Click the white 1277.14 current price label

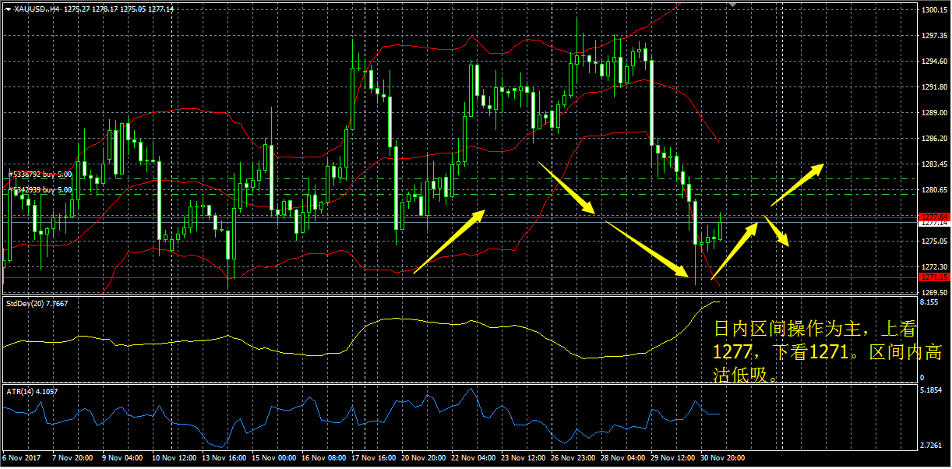pos(933,224)
